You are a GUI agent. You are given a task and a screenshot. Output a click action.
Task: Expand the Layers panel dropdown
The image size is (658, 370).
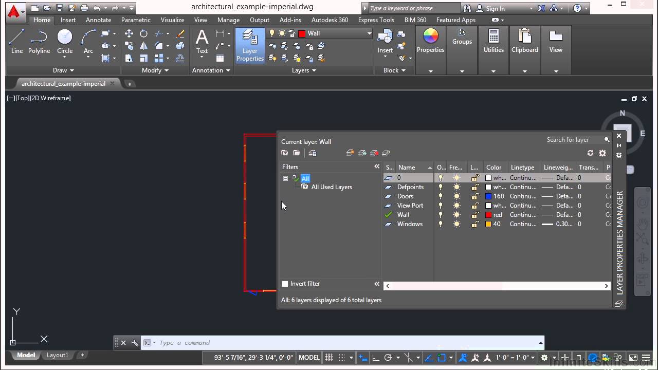(304, 70)
